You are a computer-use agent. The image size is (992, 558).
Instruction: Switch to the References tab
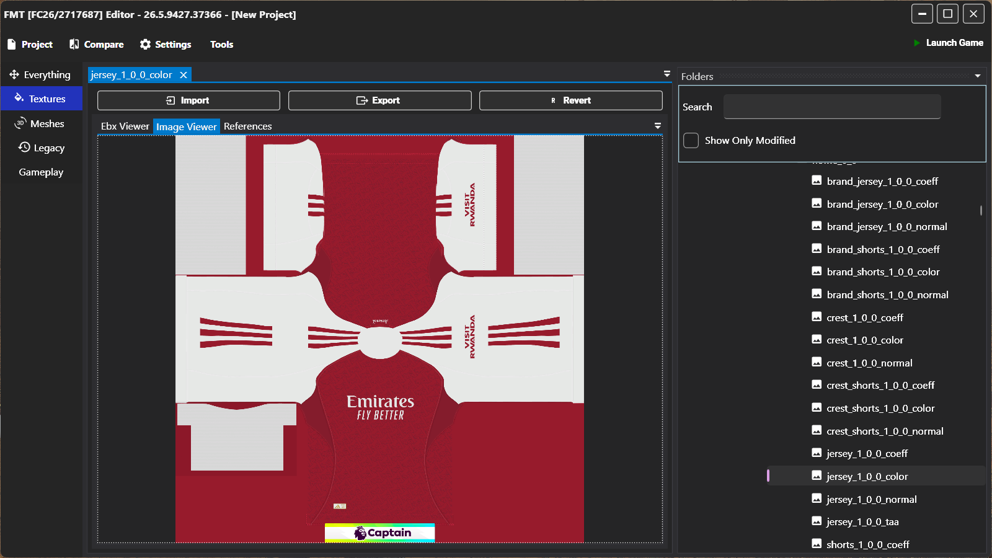(247, 126)
